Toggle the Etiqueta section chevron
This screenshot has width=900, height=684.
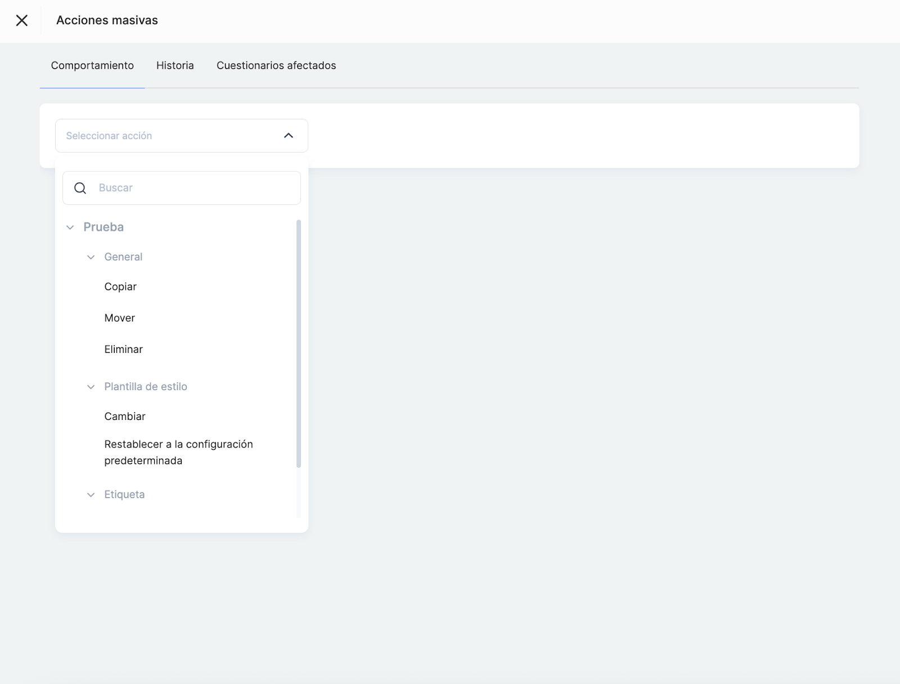tap(91, 495)
